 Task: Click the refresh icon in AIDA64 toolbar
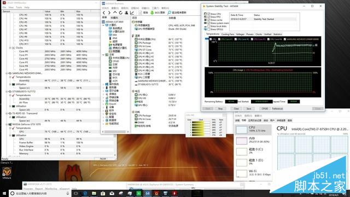(120, 13)
